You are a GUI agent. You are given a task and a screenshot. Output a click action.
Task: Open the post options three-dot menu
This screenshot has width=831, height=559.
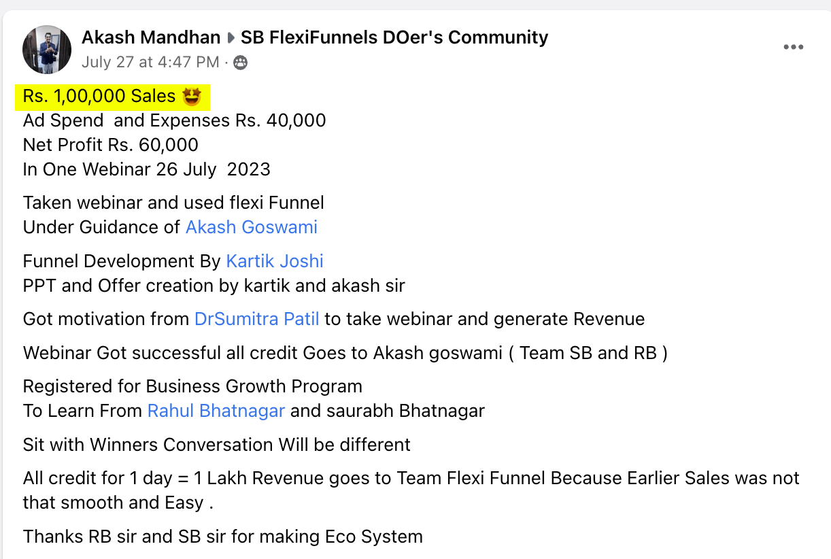(x=794, y=47)
